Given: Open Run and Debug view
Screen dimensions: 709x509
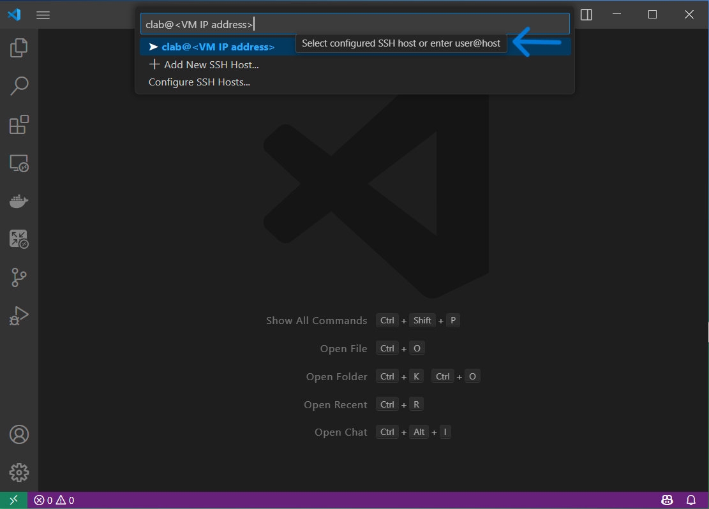Looking at the screenshot, I should coord(19,316).
